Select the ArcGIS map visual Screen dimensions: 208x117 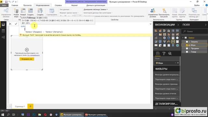click(177, 45)
